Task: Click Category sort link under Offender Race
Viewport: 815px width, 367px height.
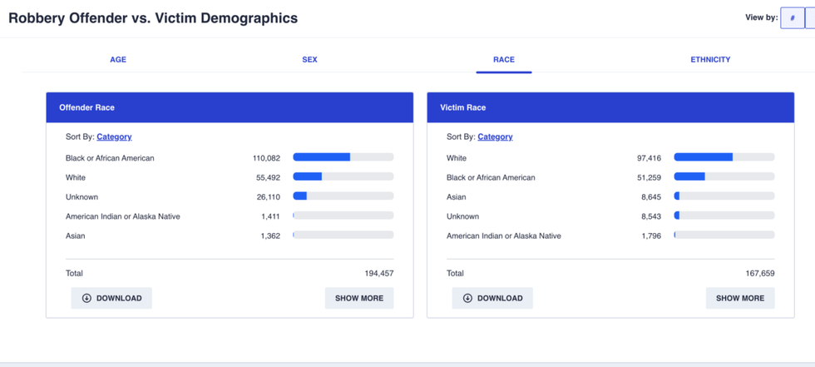Action: [114, 136]
